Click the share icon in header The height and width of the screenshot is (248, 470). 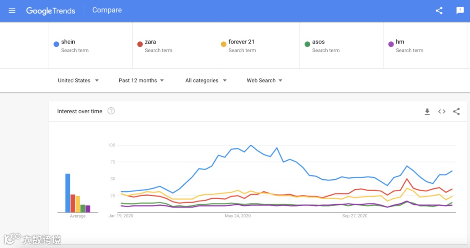(x=439, y=10)
